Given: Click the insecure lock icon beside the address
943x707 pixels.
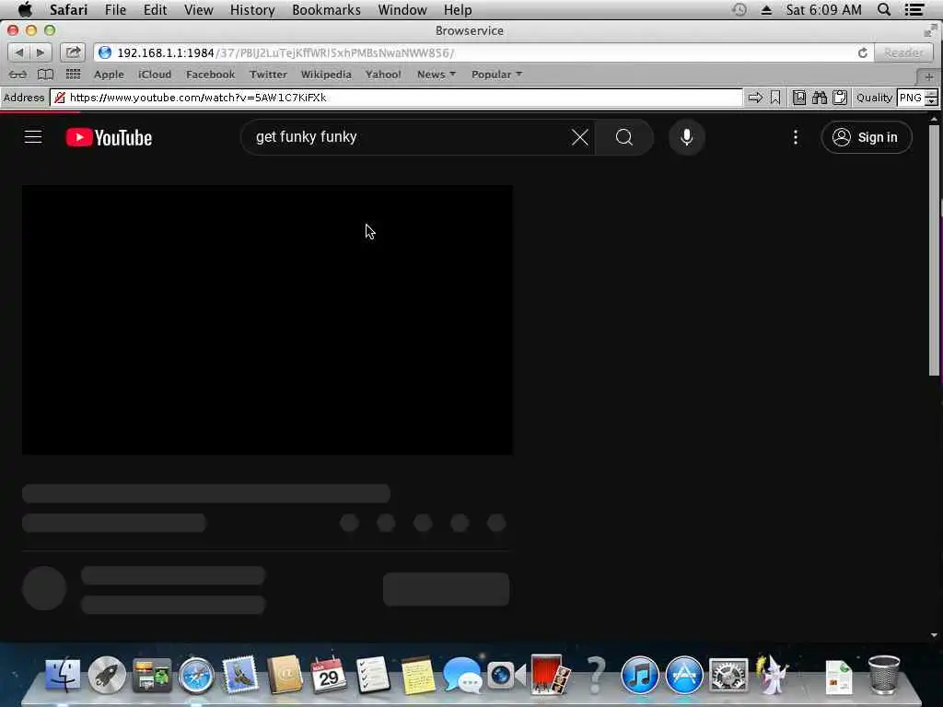Looking at the screenshot, I should [x=60, y=98].
